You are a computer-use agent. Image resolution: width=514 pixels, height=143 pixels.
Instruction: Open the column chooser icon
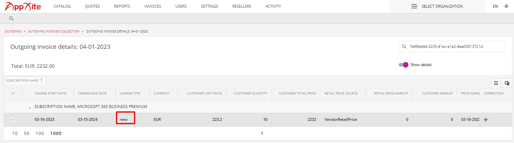pyautogui.click(x=507, y=83)
